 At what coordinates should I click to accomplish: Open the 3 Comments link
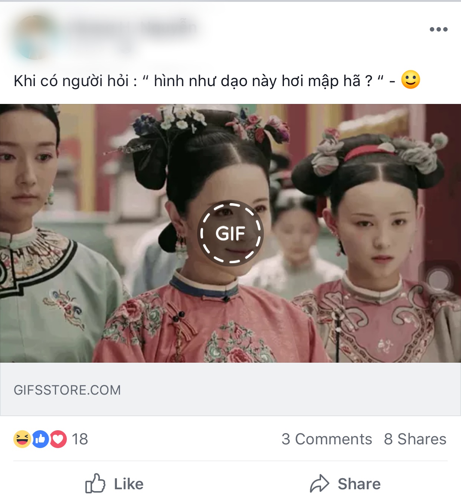click(327, 439)
